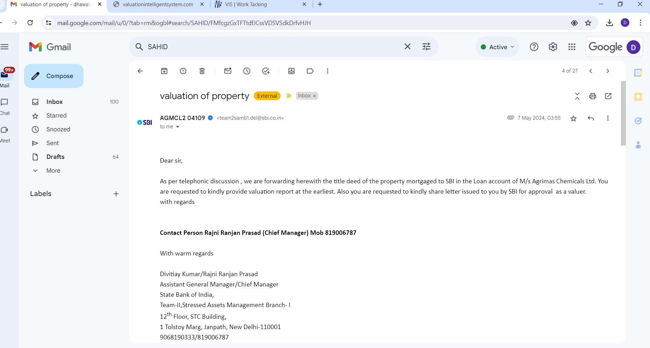Open toolbar More options menu
The height and width of the screenshot is (348, 650).
(327, 71)
